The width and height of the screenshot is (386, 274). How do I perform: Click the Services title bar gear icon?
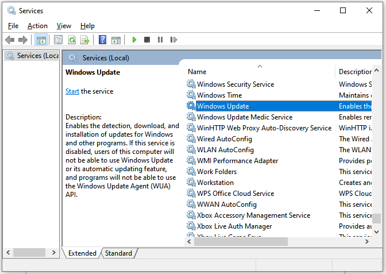tap(11, 10)
